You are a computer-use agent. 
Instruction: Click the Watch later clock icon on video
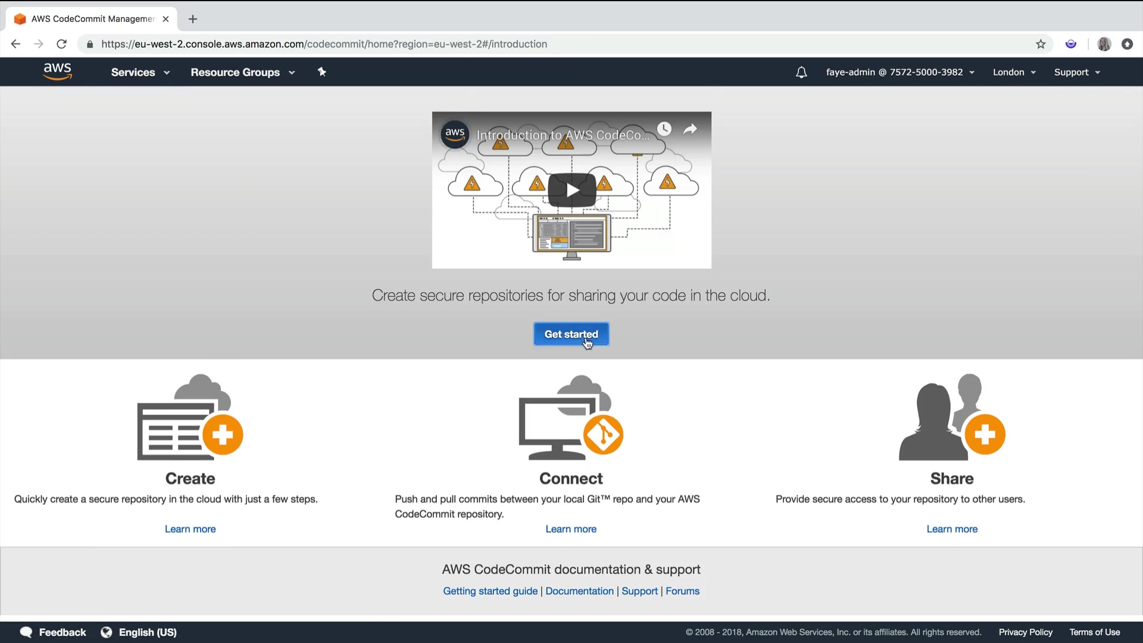(x=664, y=129)
